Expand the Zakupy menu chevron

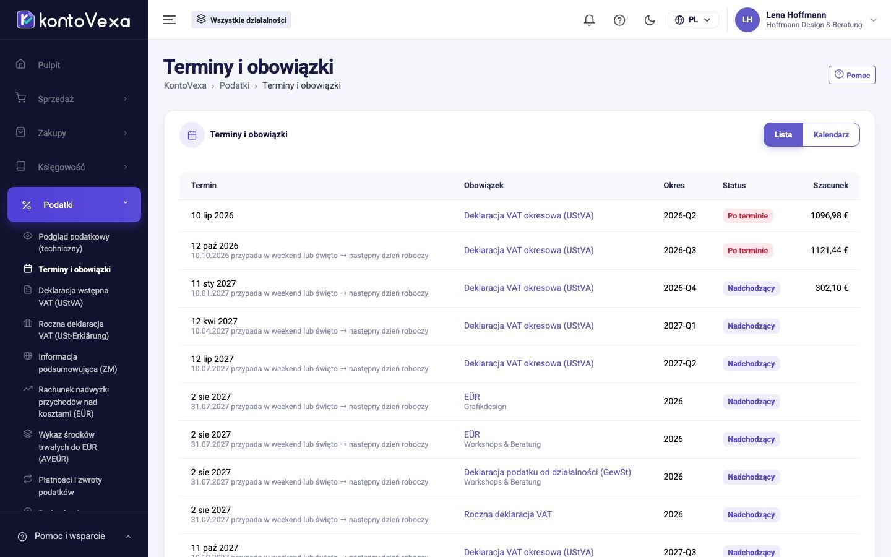(126, 133)
